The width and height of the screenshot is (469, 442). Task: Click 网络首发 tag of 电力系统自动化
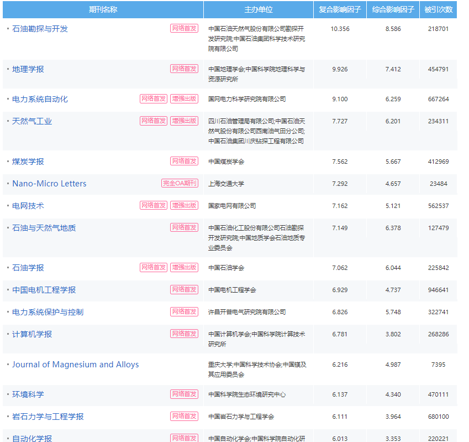tap(154, 98)
